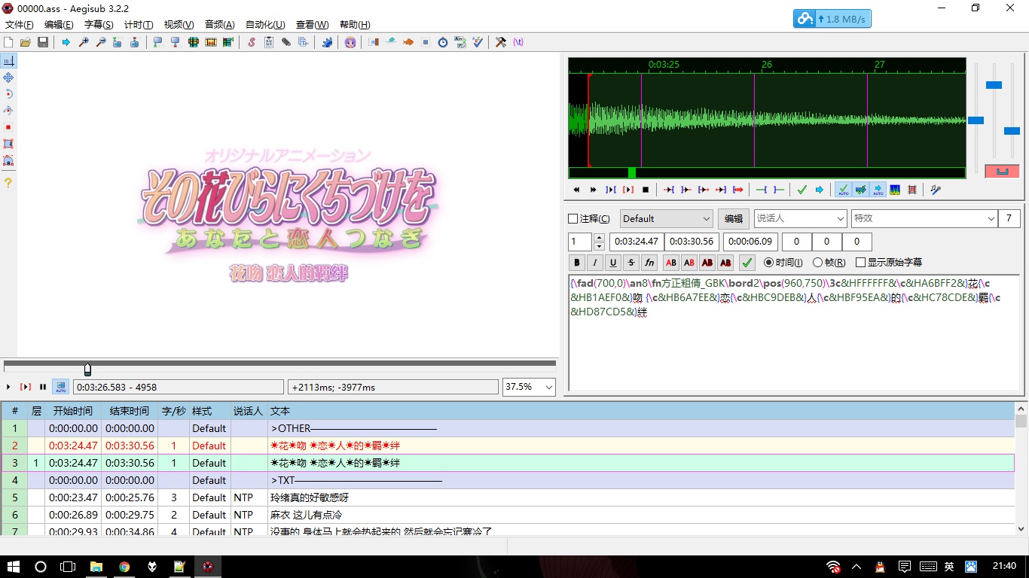Open the 视频 Video menu

pyautogui.click(x=179, y=25)
